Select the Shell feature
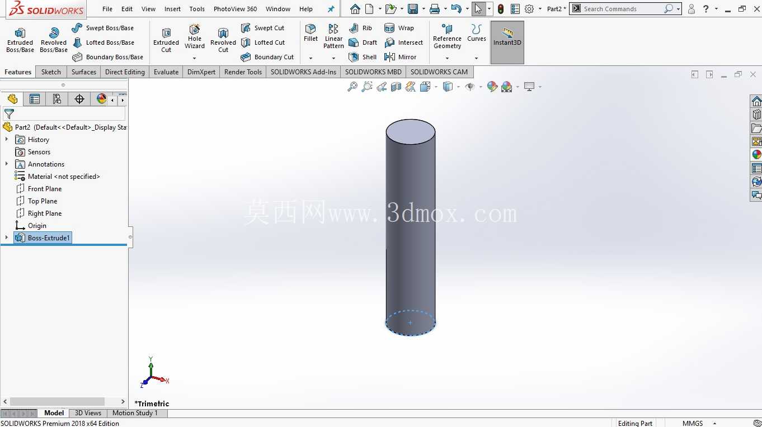This screenshot has height=427, width=762. [x=363, y=57]
